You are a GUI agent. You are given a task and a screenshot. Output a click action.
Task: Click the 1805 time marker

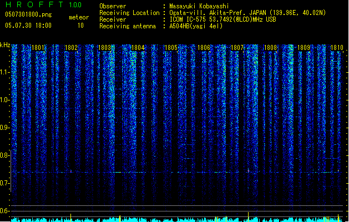click(171, 48)
